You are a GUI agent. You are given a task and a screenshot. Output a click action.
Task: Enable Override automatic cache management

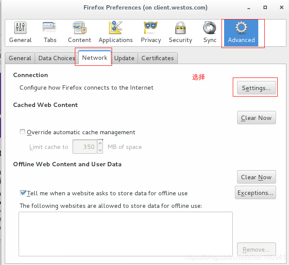[x=22, y=132]
